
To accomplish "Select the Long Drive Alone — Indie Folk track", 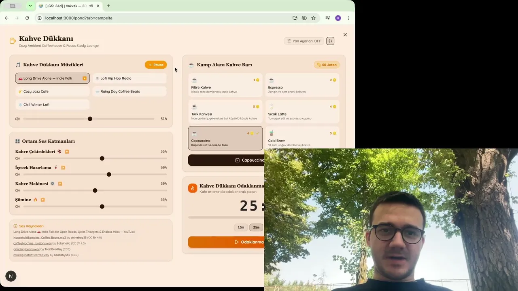I will pos(53,78).
